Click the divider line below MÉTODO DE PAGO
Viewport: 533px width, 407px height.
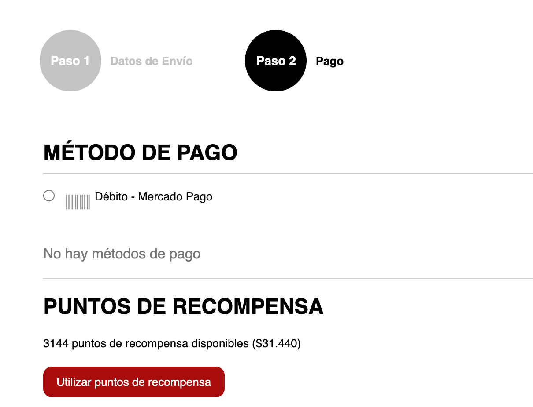point(288,174)
